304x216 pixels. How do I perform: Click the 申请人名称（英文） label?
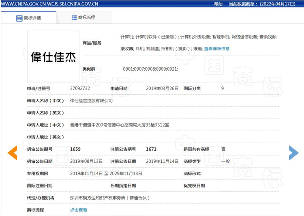45,113
